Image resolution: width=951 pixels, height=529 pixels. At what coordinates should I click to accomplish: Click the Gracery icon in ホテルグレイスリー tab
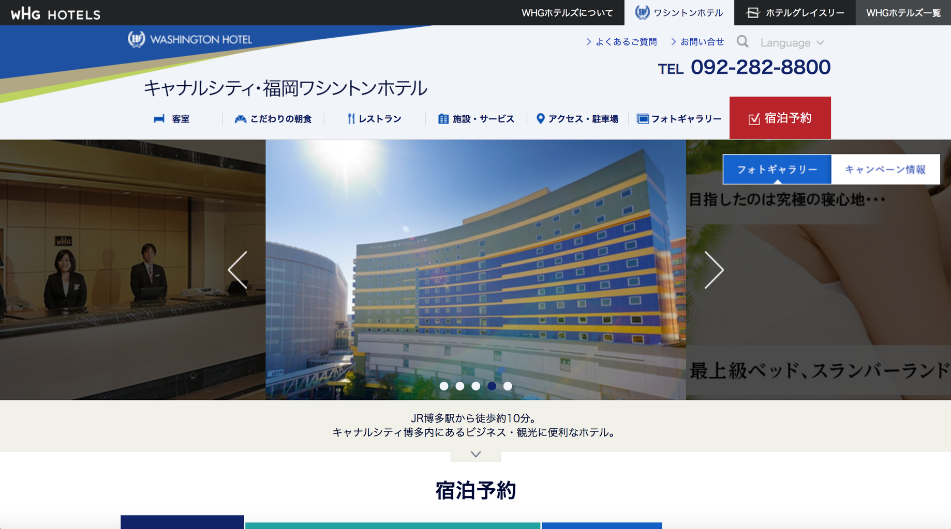[753, 12]
